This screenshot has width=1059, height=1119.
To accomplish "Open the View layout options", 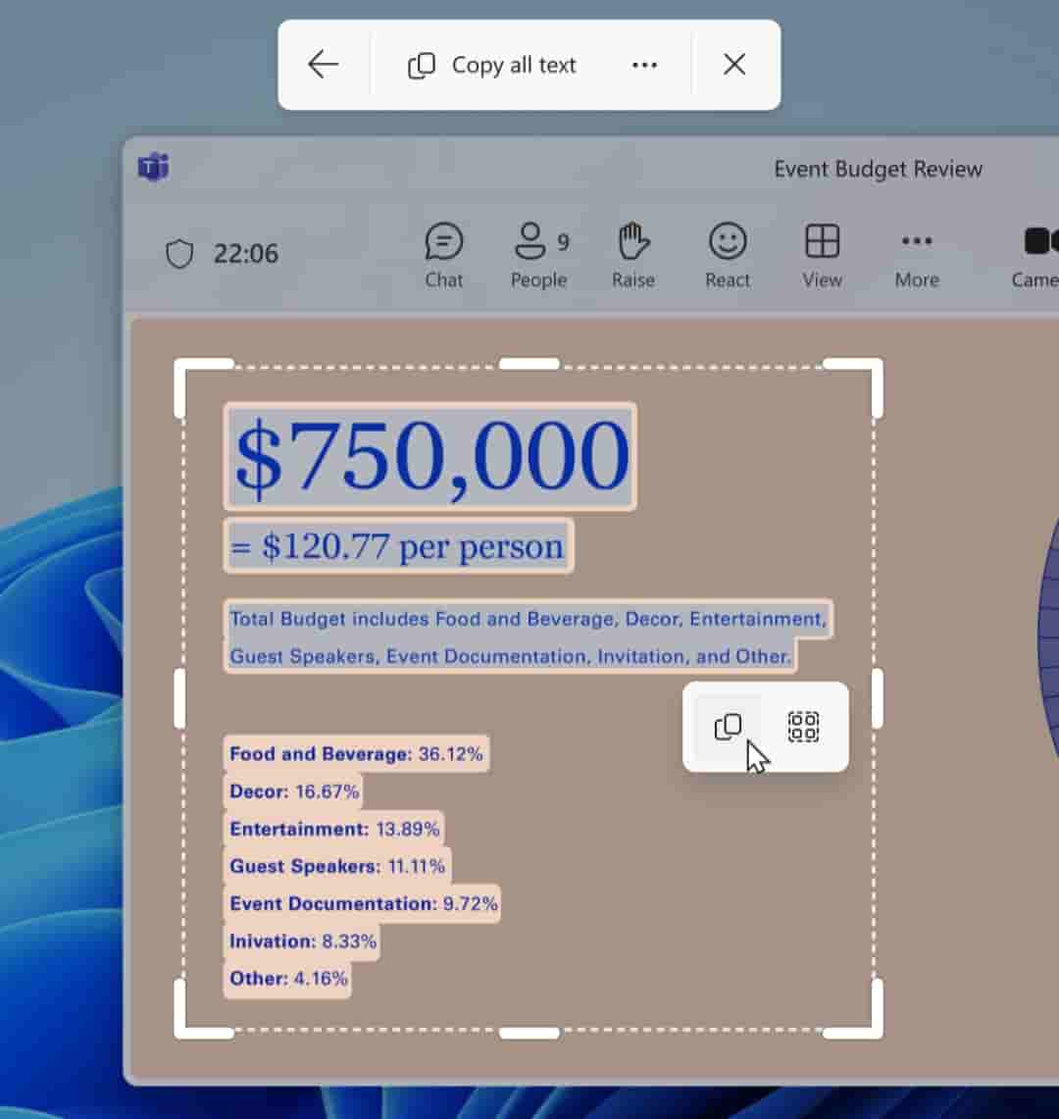I will click(x=822, y=255).
